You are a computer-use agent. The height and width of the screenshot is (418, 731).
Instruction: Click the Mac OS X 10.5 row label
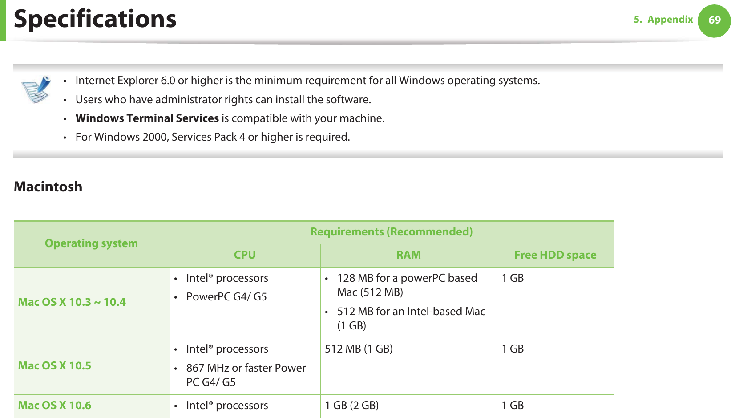tap(55, 366)
